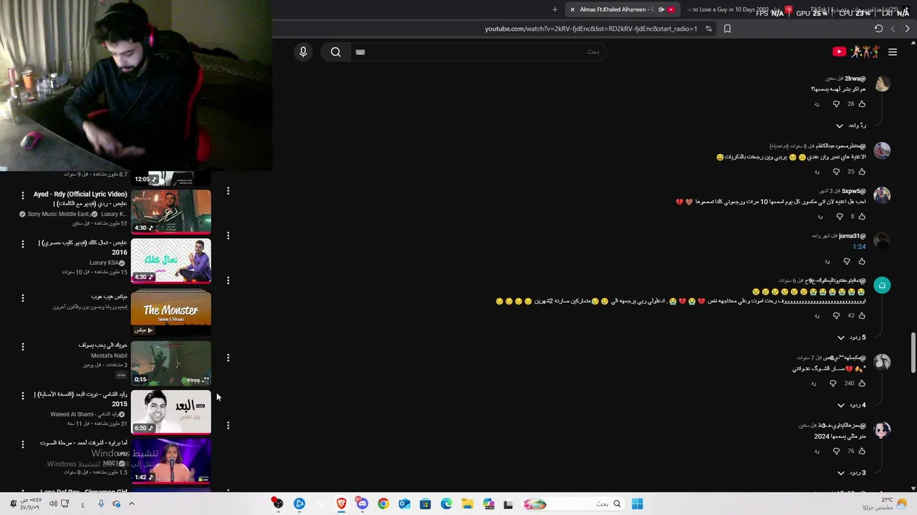Open options menu for Ayed - Rdy video
917x515 pixels.
[x=22, y=195]
